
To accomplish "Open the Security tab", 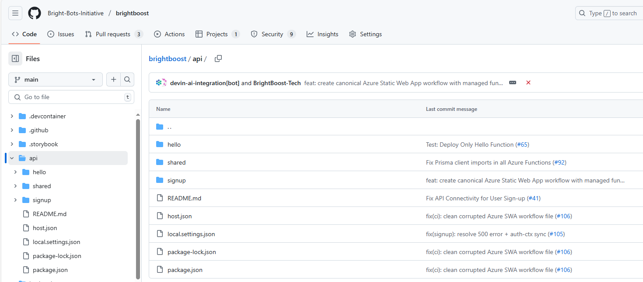I will pos(273,34).
